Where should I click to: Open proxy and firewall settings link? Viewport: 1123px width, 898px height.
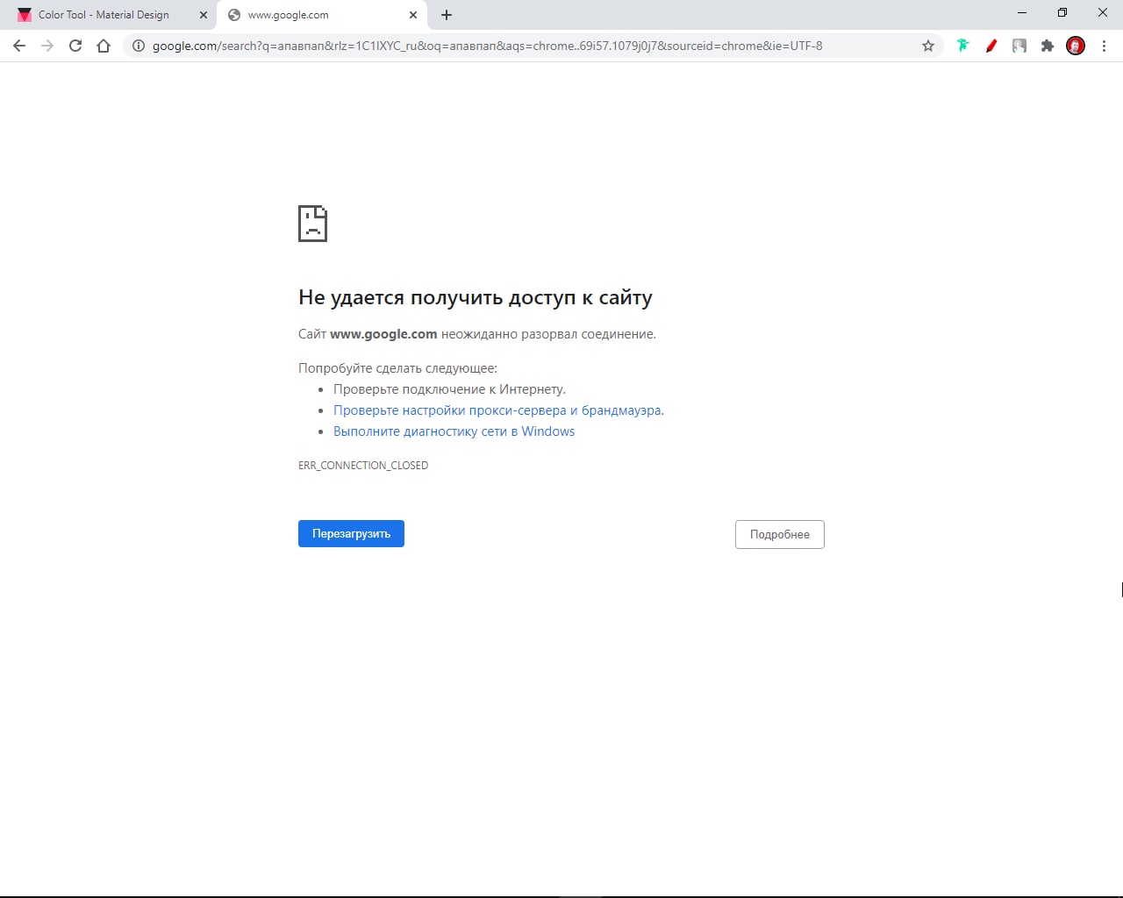point(498,410)
